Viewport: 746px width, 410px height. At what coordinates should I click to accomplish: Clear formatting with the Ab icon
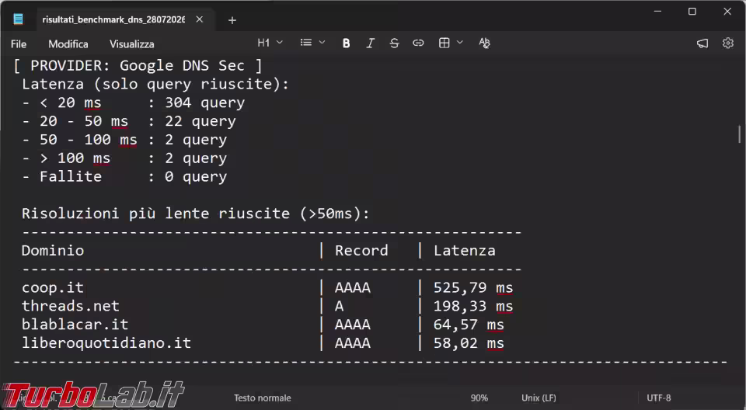pos(484,43)
